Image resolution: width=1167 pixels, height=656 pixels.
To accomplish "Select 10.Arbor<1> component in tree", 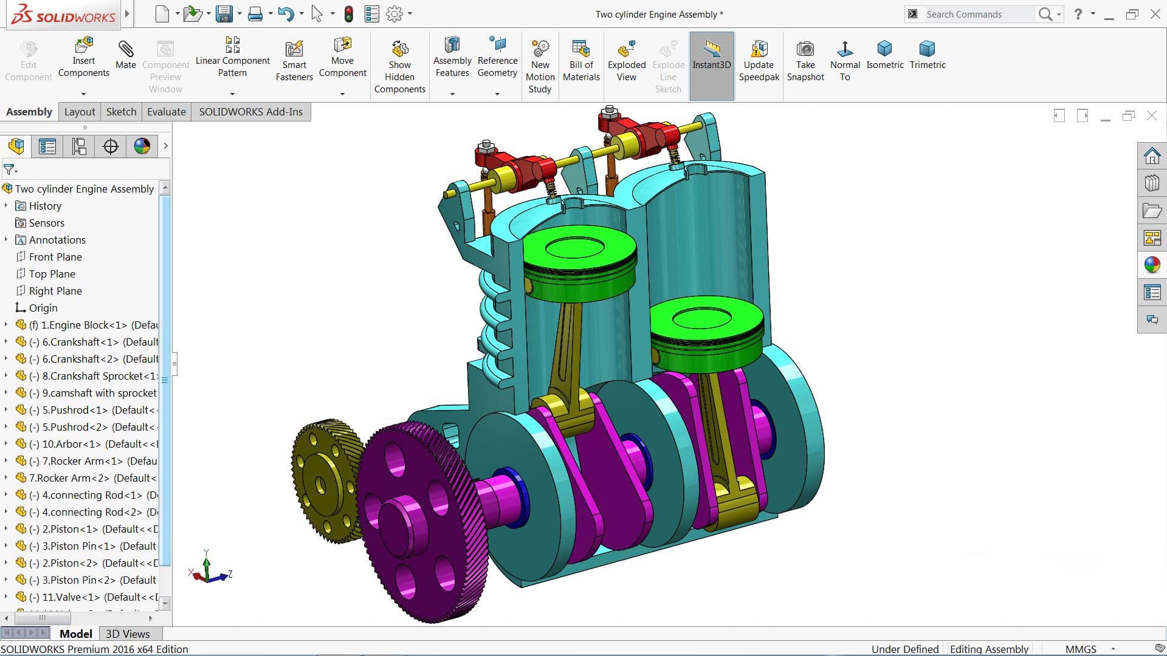I will [86, 444].
